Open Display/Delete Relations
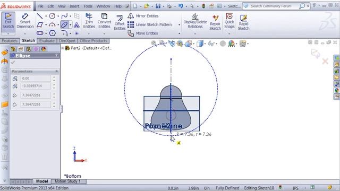 click(x=195, y=21)
